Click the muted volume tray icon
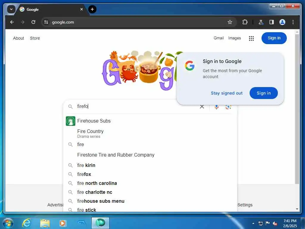 point(275,223)
